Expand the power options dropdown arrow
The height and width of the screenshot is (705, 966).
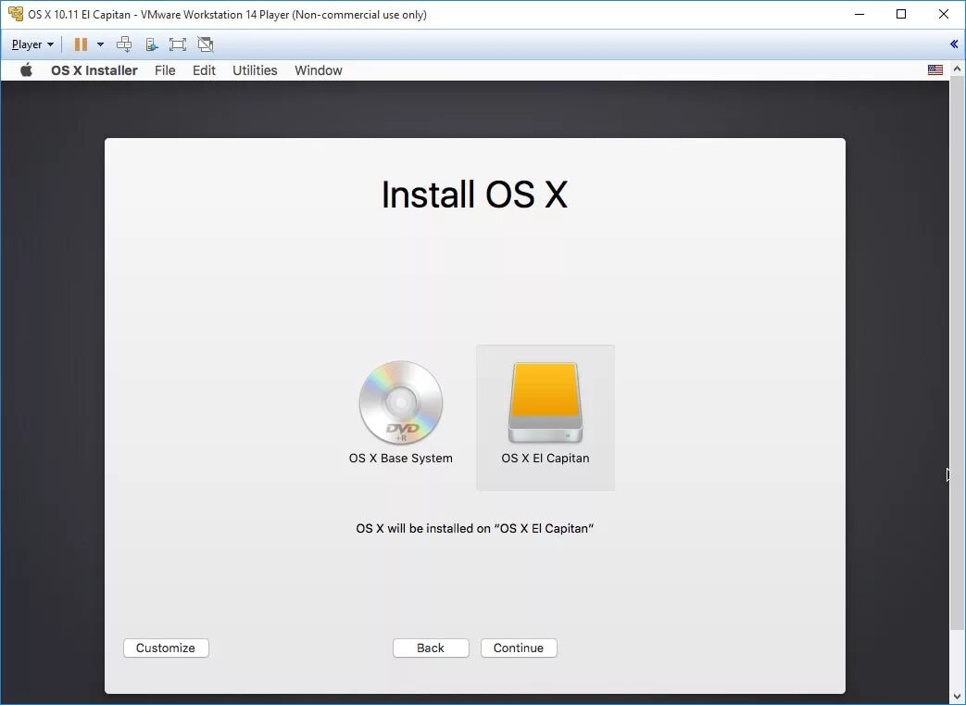[x=100, y=44]
